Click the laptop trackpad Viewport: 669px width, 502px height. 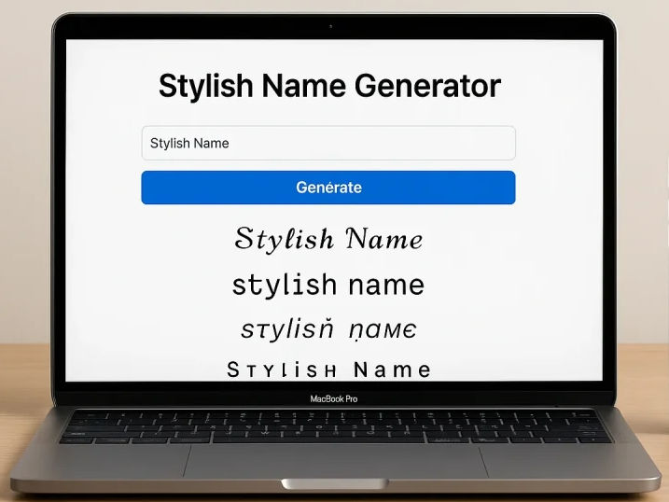tap(333, 462)
